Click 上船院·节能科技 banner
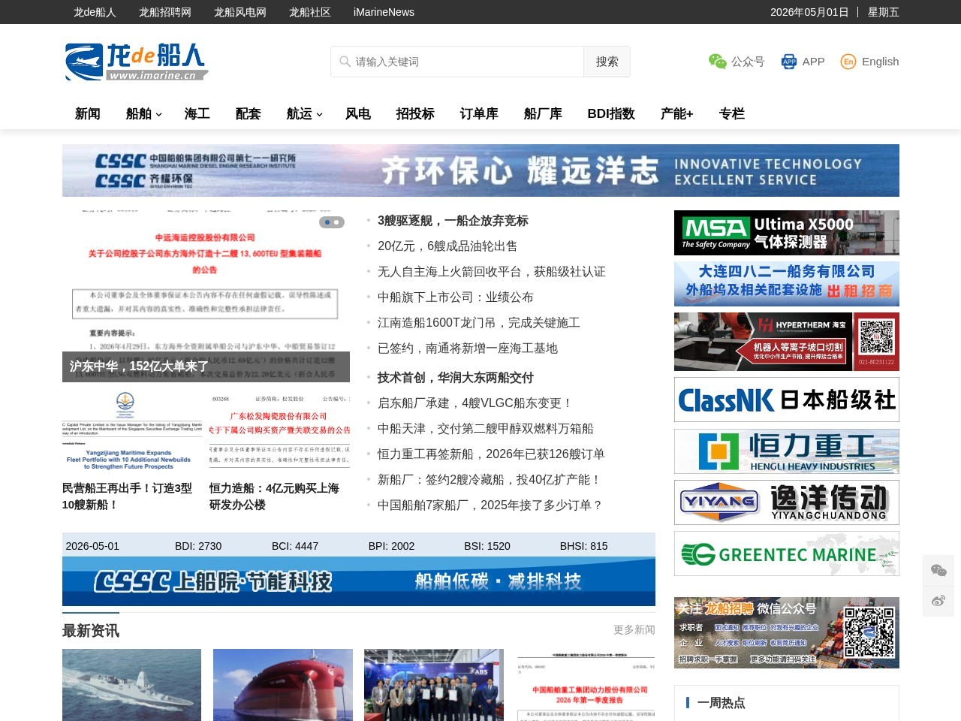The height and width of the screenshot is (721, 961). [359, 581]
